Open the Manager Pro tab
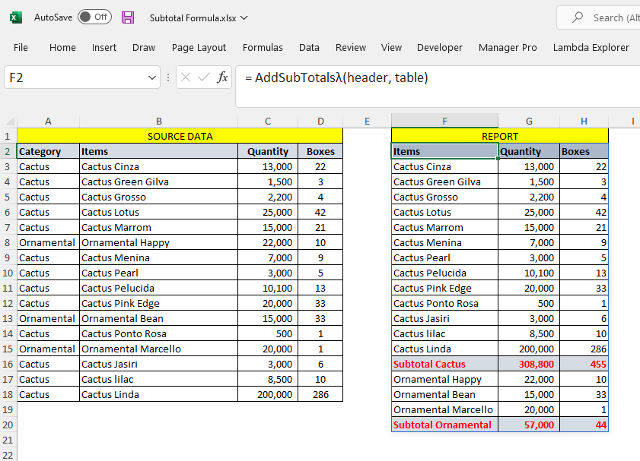The width and height of the screenshot is (640, 461). 508,47
